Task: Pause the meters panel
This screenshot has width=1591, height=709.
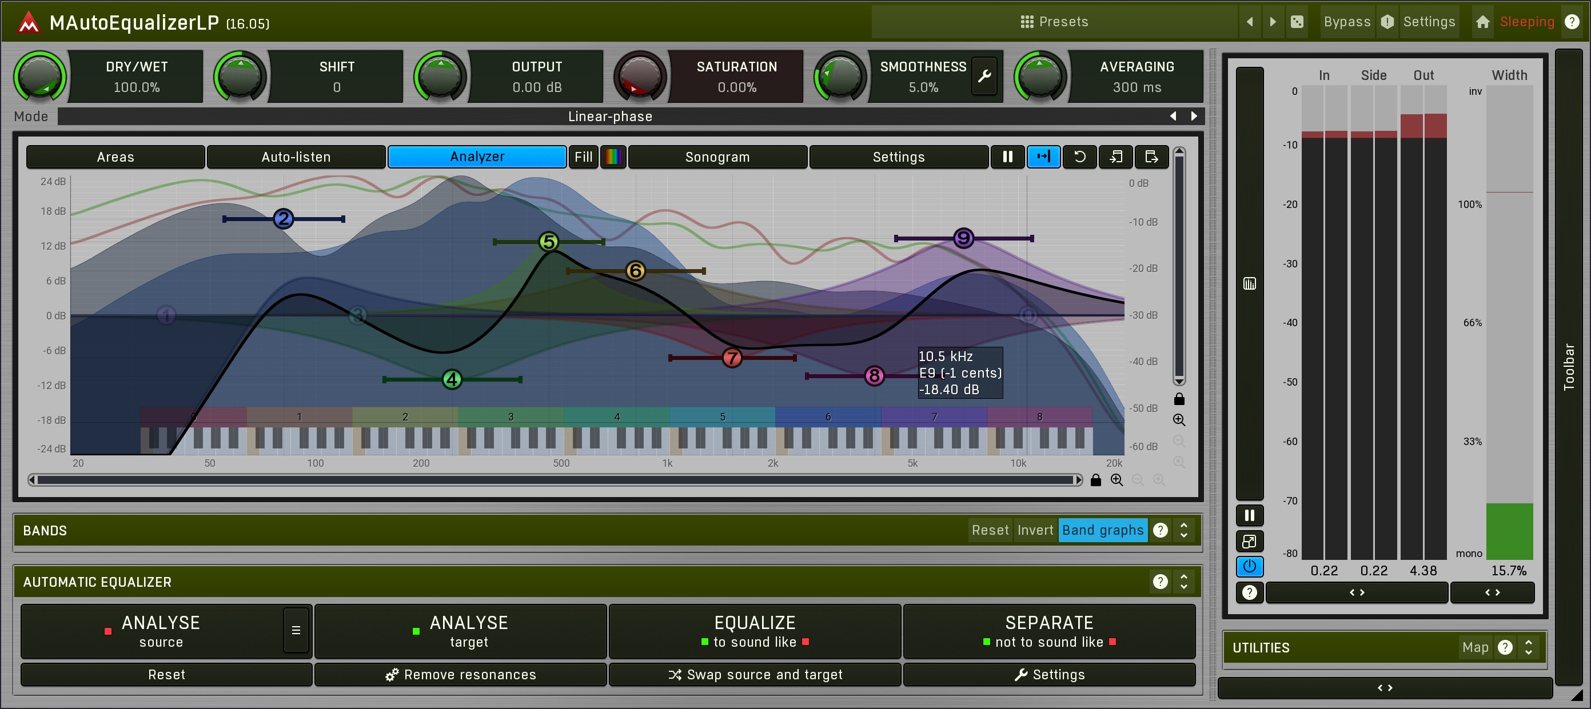Action: pos(1249,515)
